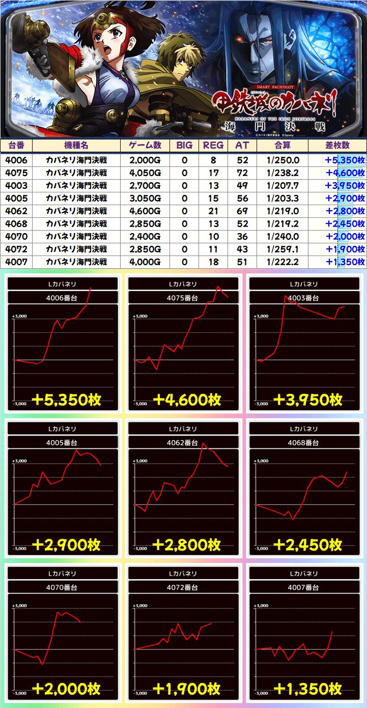Open the 4075番台 slump graph
This screenshot has height=708, width=367.
pos(183,344)
